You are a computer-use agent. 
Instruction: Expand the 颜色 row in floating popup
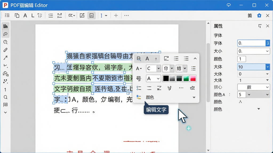point(194,97)
